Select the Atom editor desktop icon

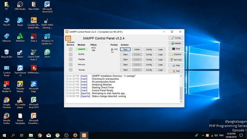tap(47, 54)
